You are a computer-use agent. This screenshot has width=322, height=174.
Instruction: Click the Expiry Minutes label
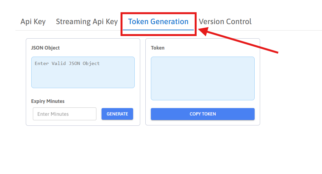pyautogui.click(x=48, y=101)
